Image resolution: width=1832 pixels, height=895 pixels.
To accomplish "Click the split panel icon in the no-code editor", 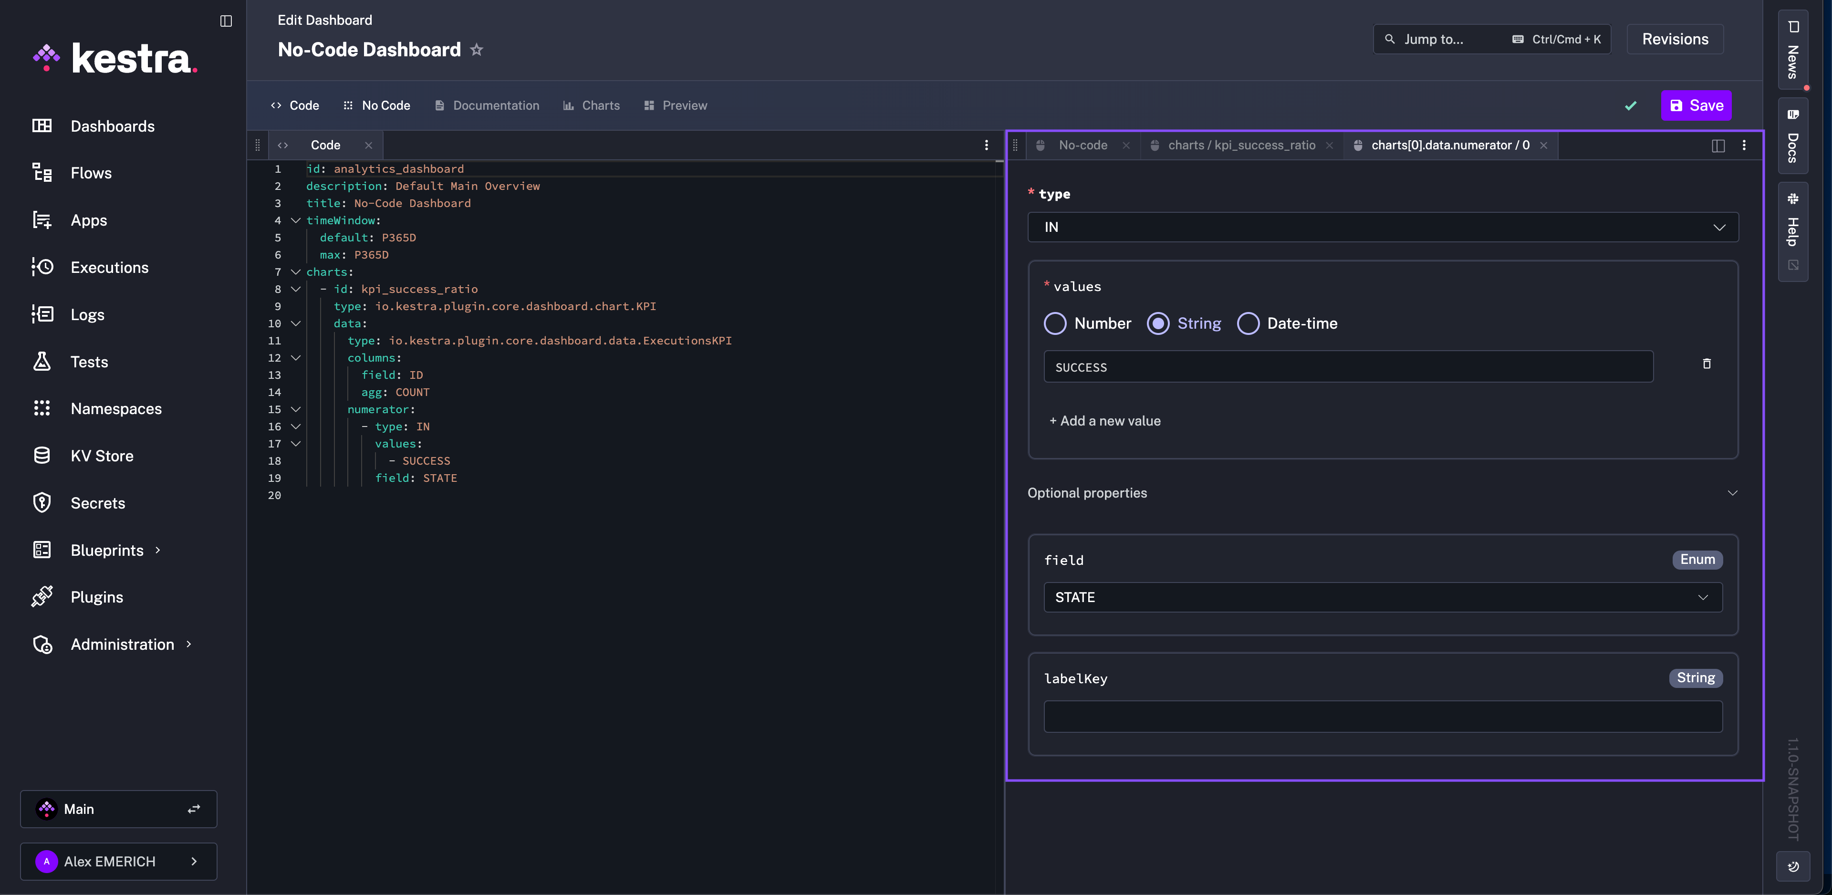I will click(x=1717, y=146).
